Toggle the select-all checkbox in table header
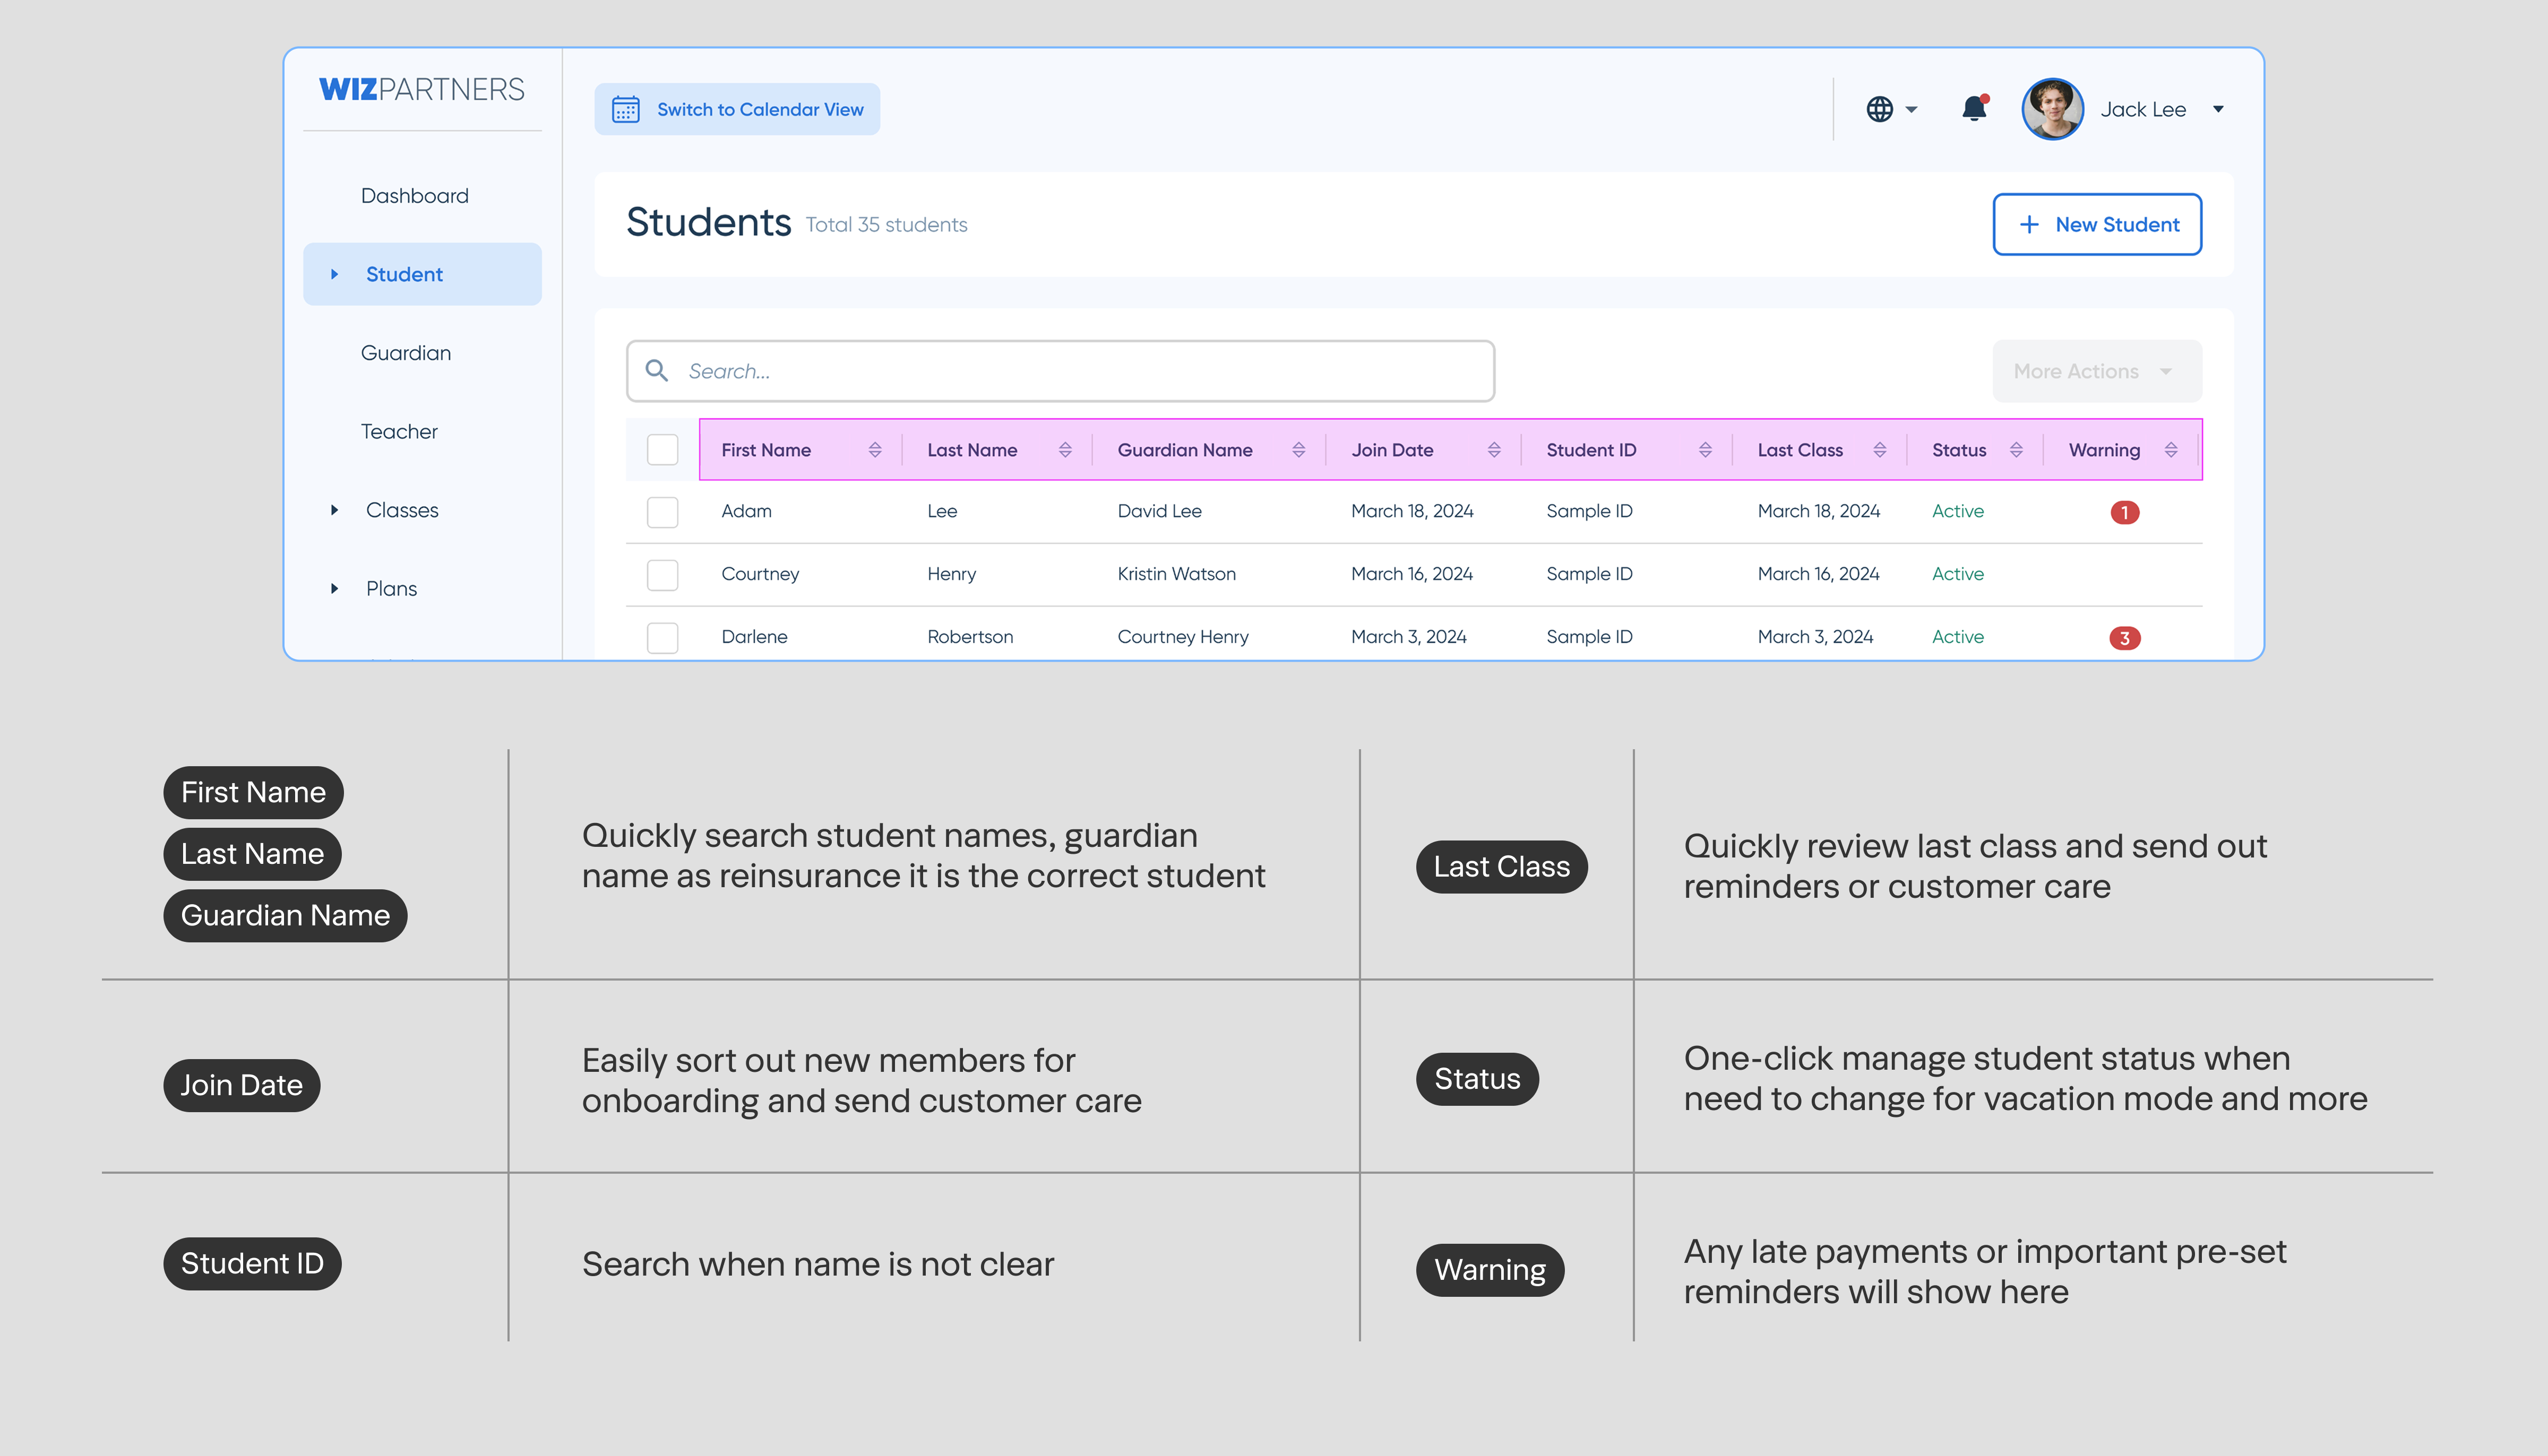Viewport: 2548px width, 1456px height. click(662, 450)
